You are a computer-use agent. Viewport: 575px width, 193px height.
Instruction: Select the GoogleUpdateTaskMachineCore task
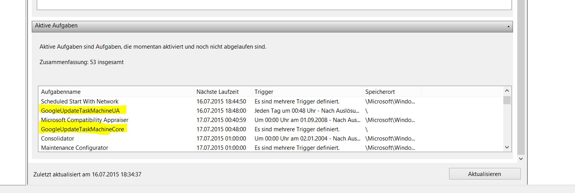coord(83,129)
